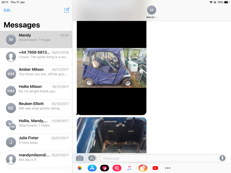Tap the 19:56 timestamp on Mandy row

tap(64, 35)
